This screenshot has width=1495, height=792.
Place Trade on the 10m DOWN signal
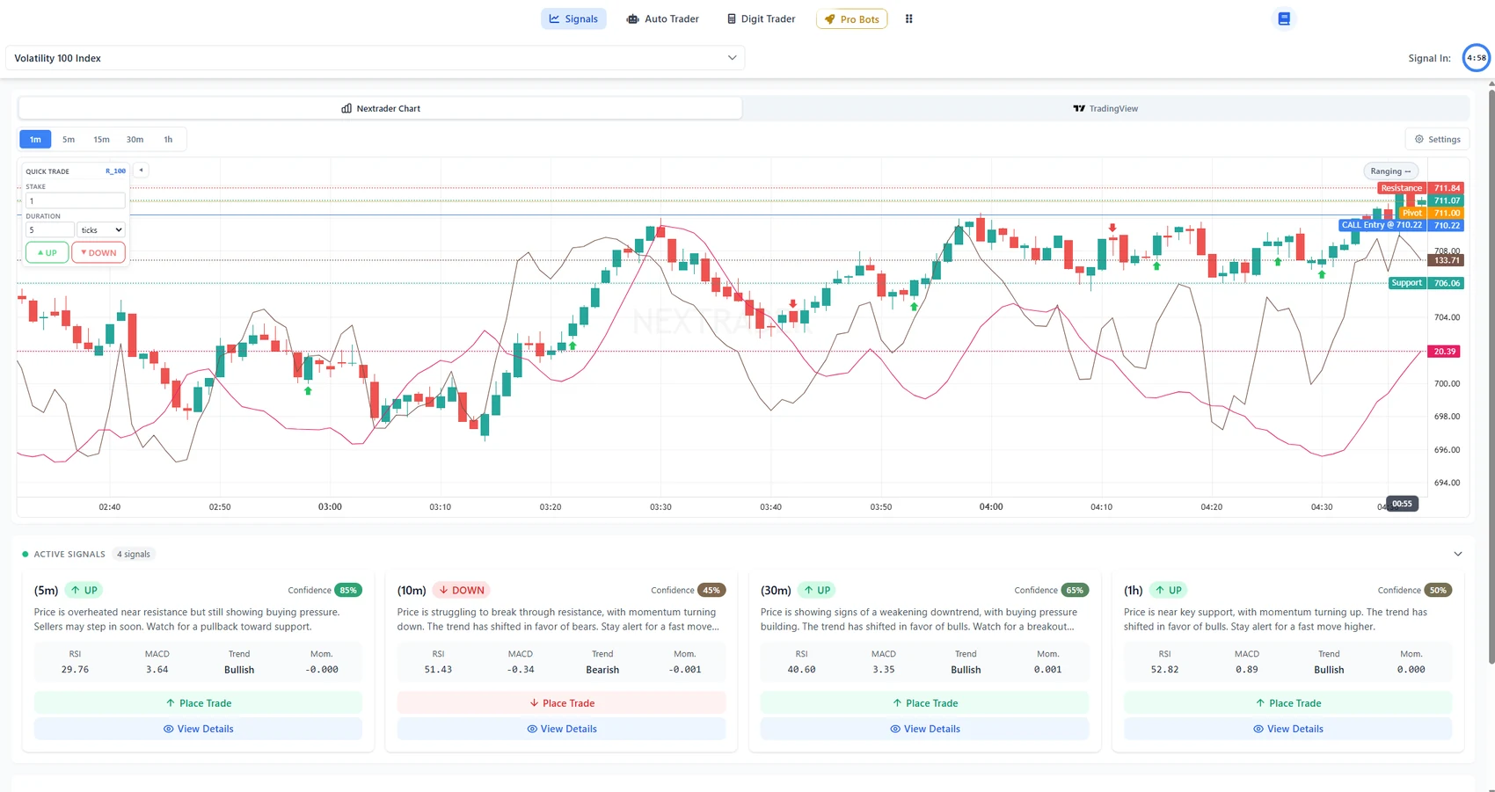tap(561, 703)
